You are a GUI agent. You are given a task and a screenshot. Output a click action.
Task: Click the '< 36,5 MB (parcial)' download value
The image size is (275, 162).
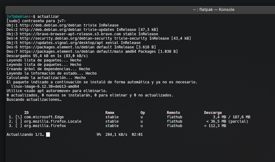point(227,121)
